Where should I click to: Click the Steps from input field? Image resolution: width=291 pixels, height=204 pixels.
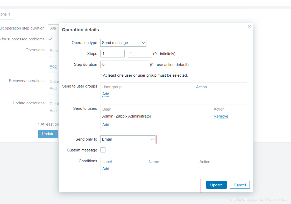[x=112, y=54]
